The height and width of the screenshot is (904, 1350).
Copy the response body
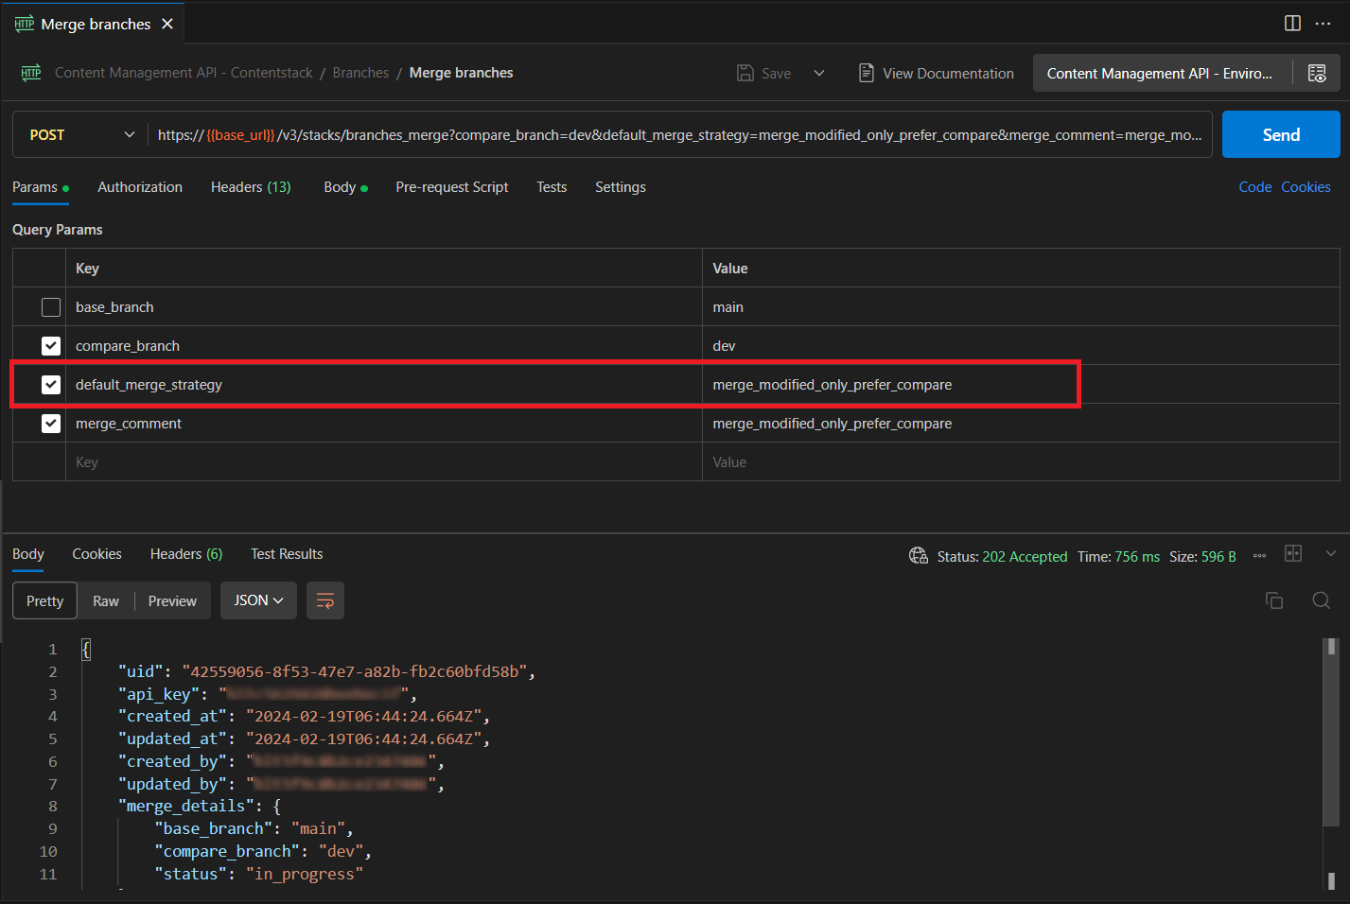pos(1274,600)
